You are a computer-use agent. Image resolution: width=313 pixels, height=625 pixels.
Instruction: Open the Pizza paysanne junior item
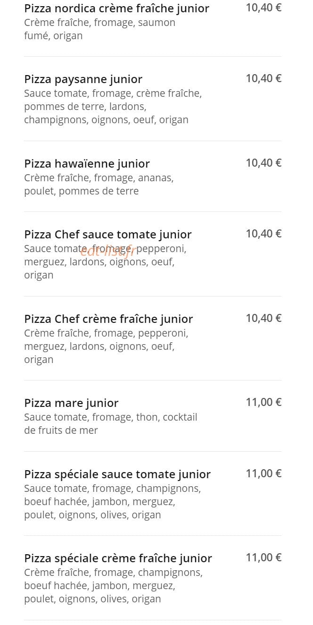point(83,79)
